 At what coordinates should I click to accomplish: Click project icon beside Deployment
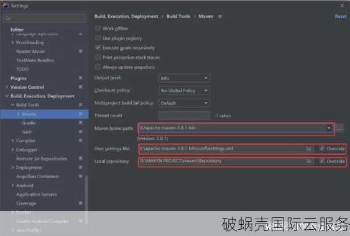(x=81, y=167)
